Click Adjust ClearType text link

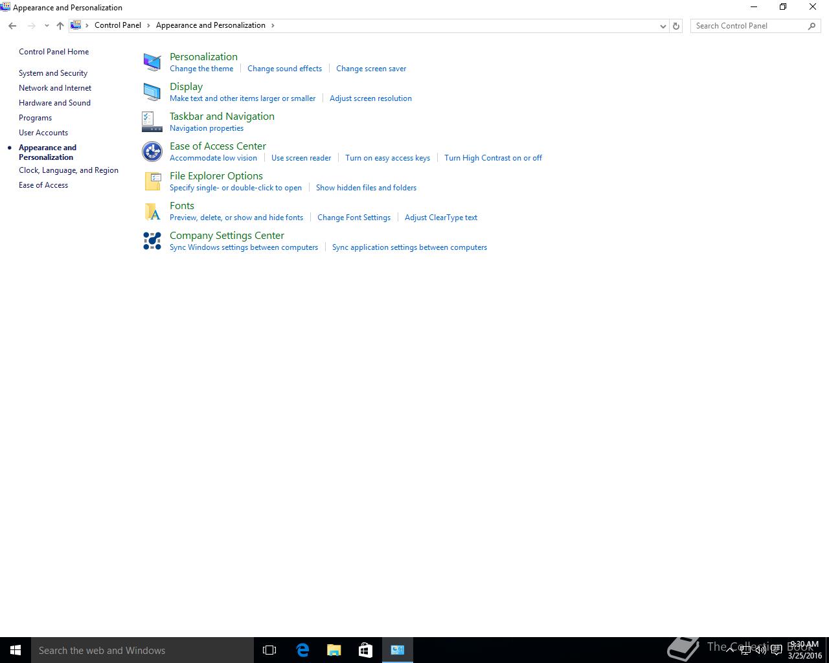pos(441,218)
